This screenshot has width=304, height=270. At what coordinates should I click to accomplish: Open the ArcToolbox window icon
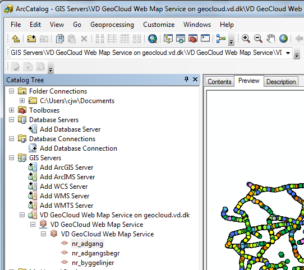[x=193, y=39]
